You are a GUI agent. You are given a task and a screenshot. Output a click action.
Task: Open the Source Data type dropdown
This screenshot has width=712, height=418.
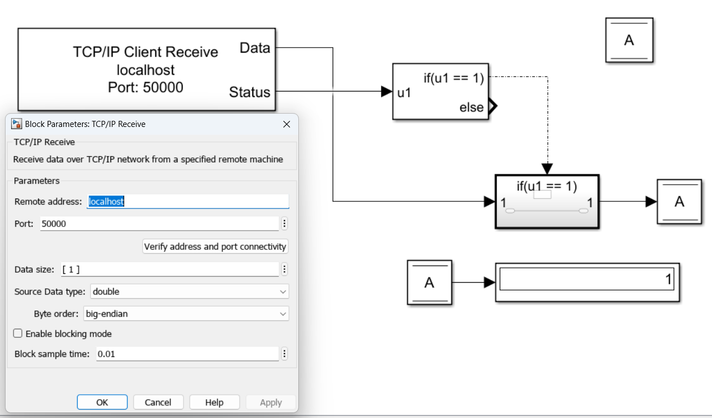[189, 291]
